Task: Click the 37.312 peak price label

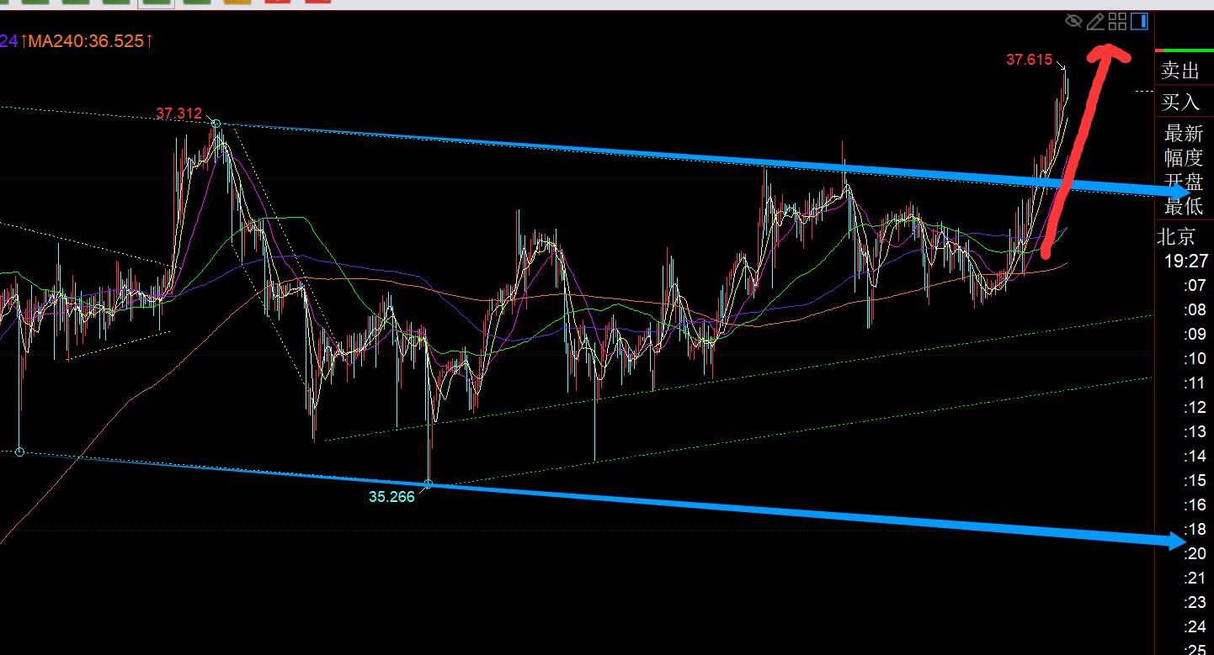Action: pos(178,113)
